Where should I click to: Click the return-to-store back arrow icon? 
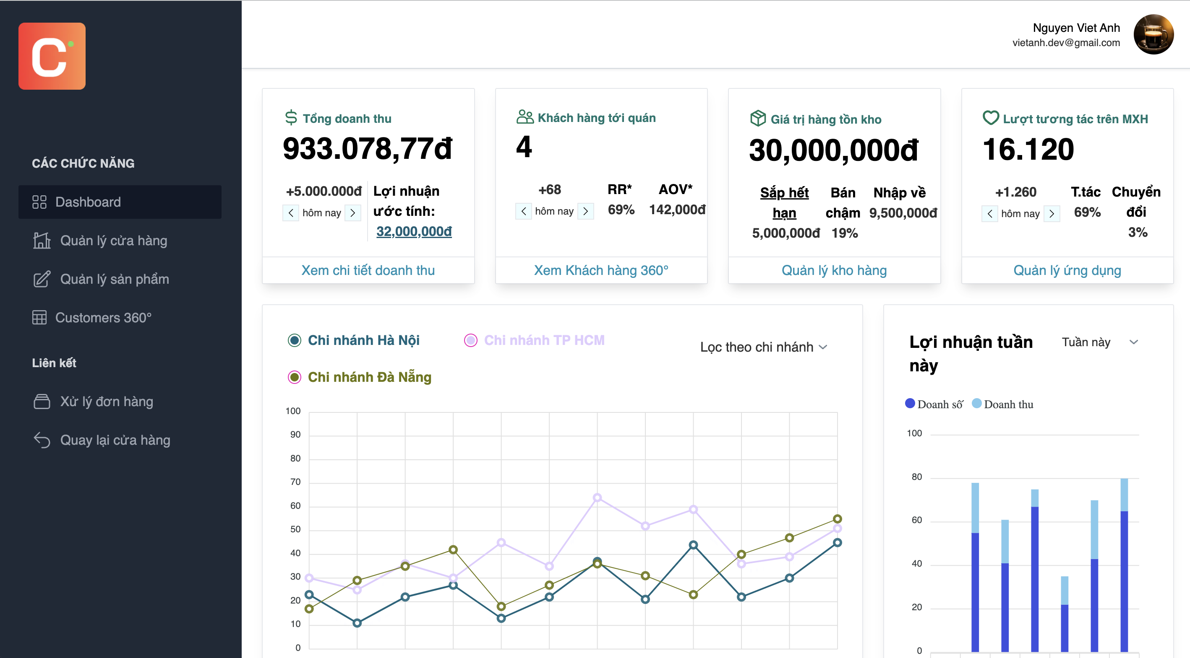point(42,440)
